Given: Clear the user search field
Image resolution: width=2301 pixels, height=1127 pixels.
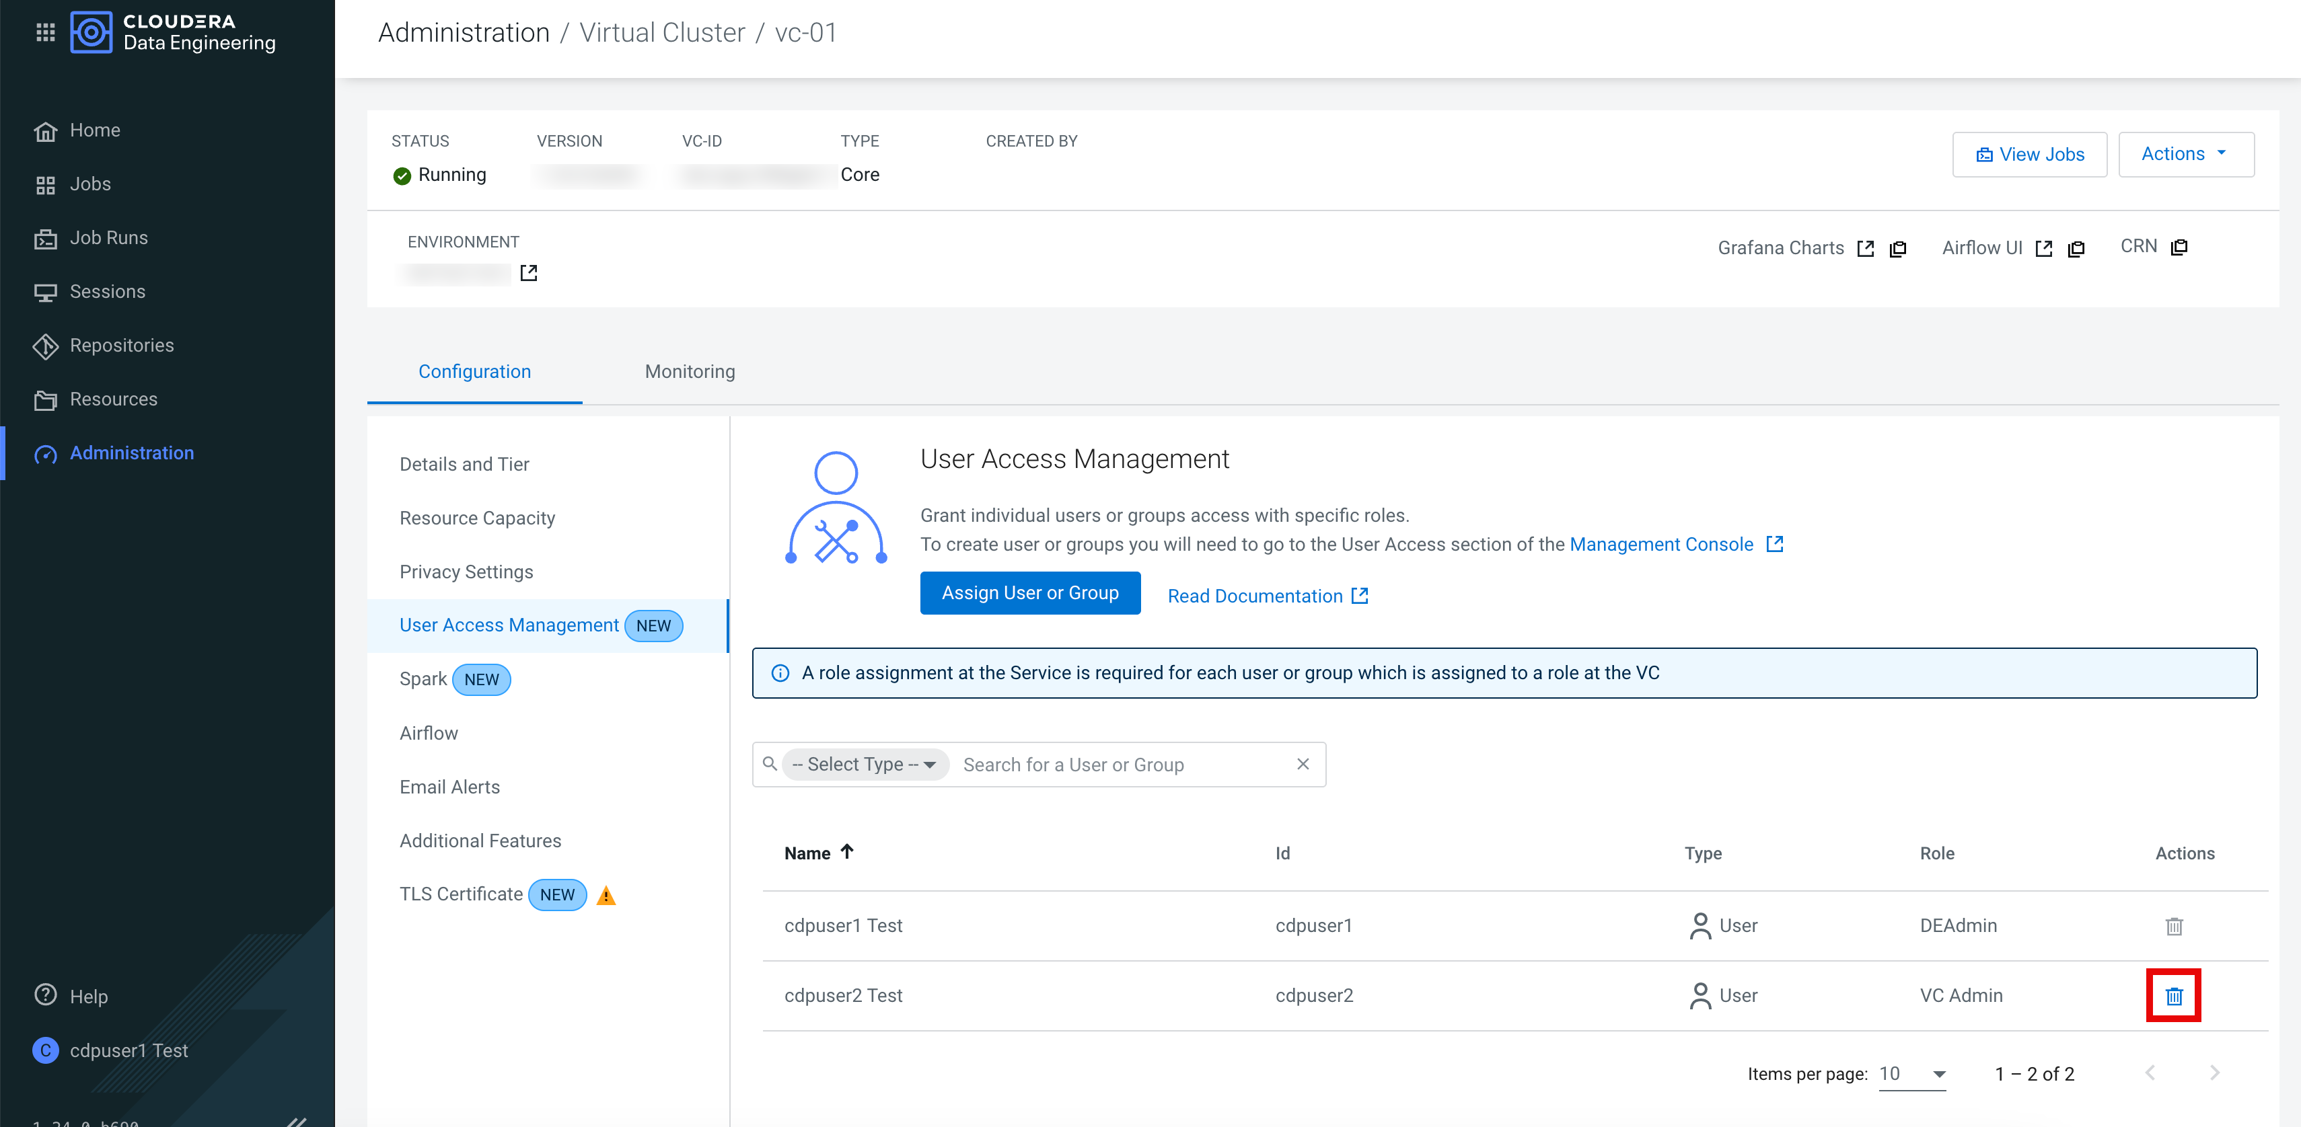Looking at the screenshot, I should (1303, 763).
